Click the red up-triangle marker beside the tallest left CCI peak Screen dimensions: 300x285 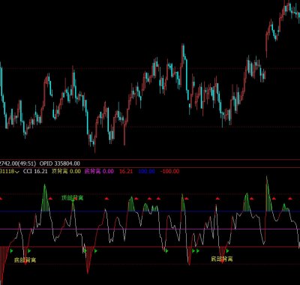tap(50, 199)
